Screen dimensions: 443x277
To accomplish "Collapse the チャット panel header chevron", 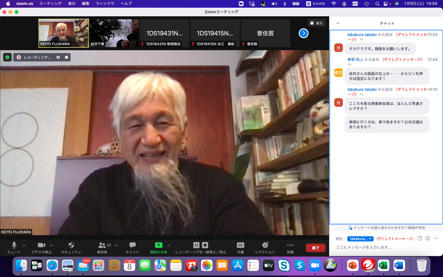I will point(338,23).
